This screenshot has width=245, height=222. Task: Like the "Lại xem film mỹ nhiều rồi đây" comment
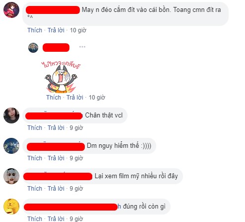pos(35,189)
